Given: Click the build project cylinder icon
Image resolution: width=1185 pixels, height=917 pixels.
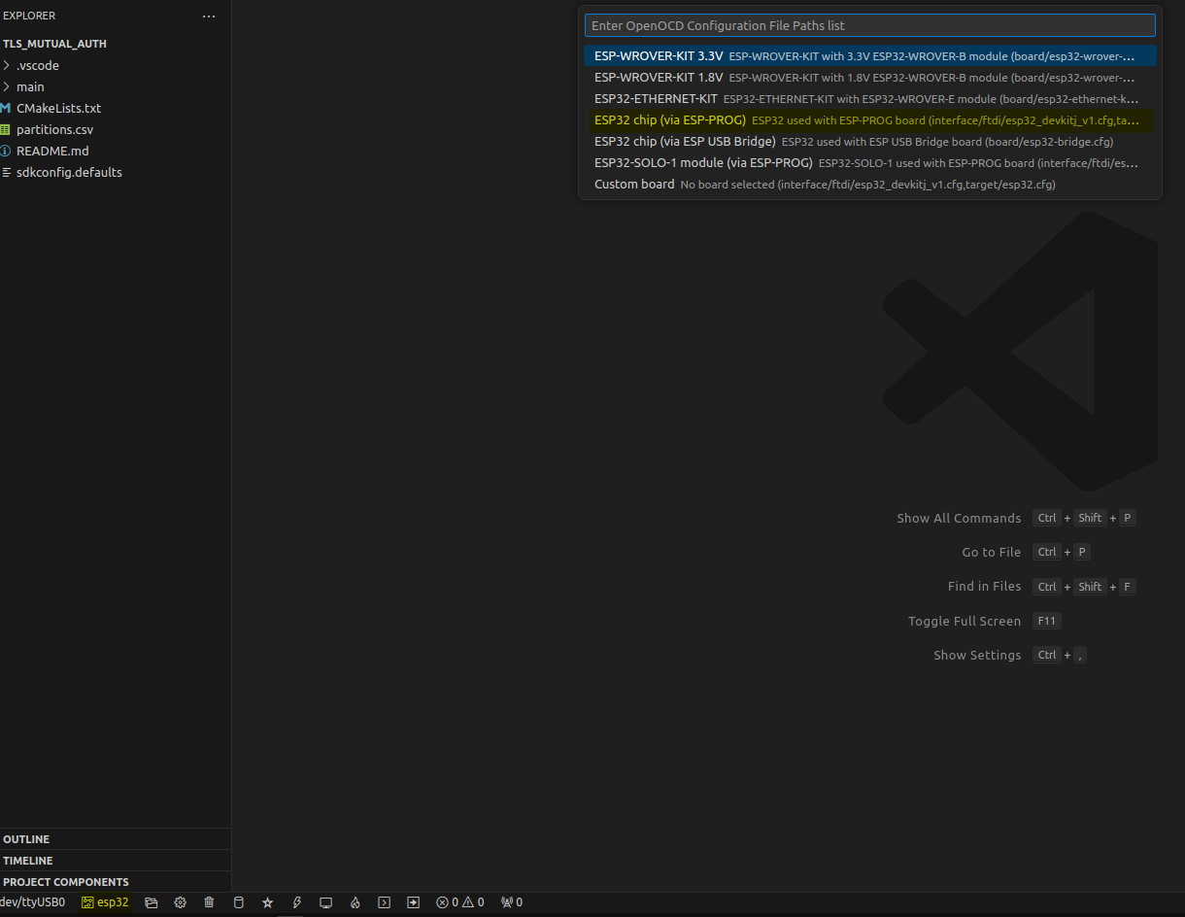Looking at the screenshot, I should coord(239,902).
